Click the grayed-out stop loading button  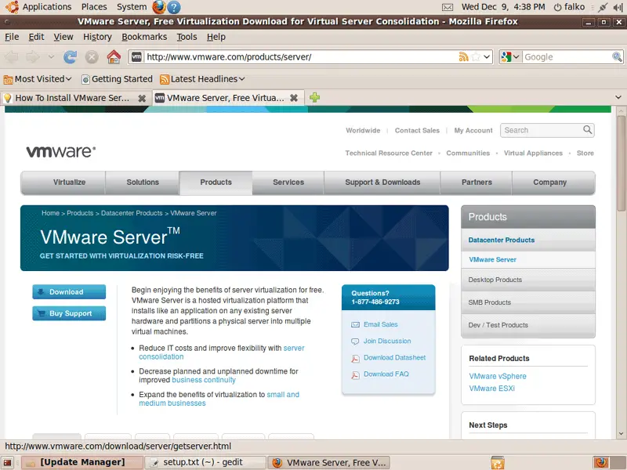[92, 57]
